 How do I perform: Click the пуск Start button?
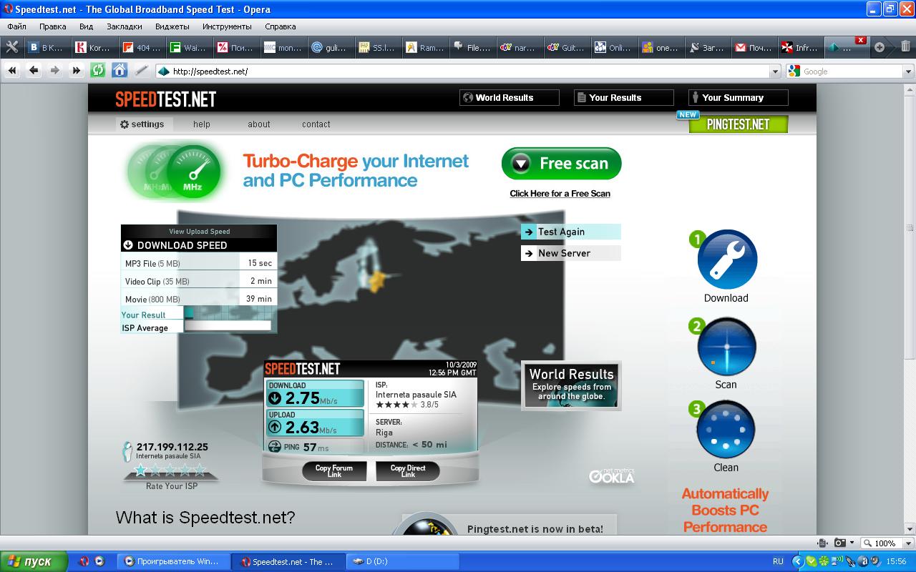tap(34, 561)
